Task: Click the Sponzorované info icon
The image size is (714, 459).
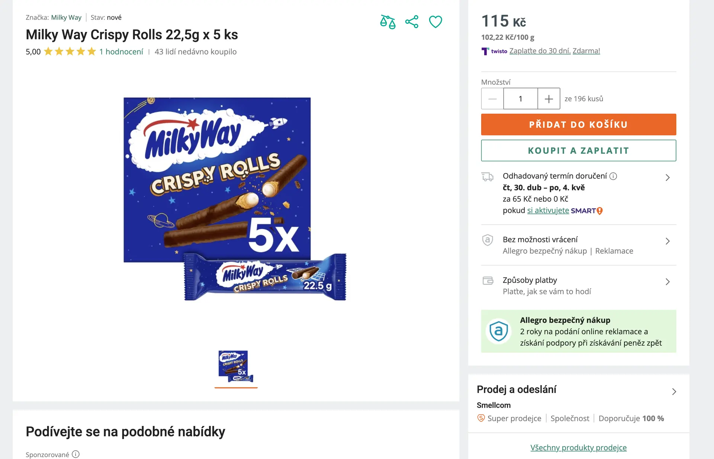Action: [75, 454]
